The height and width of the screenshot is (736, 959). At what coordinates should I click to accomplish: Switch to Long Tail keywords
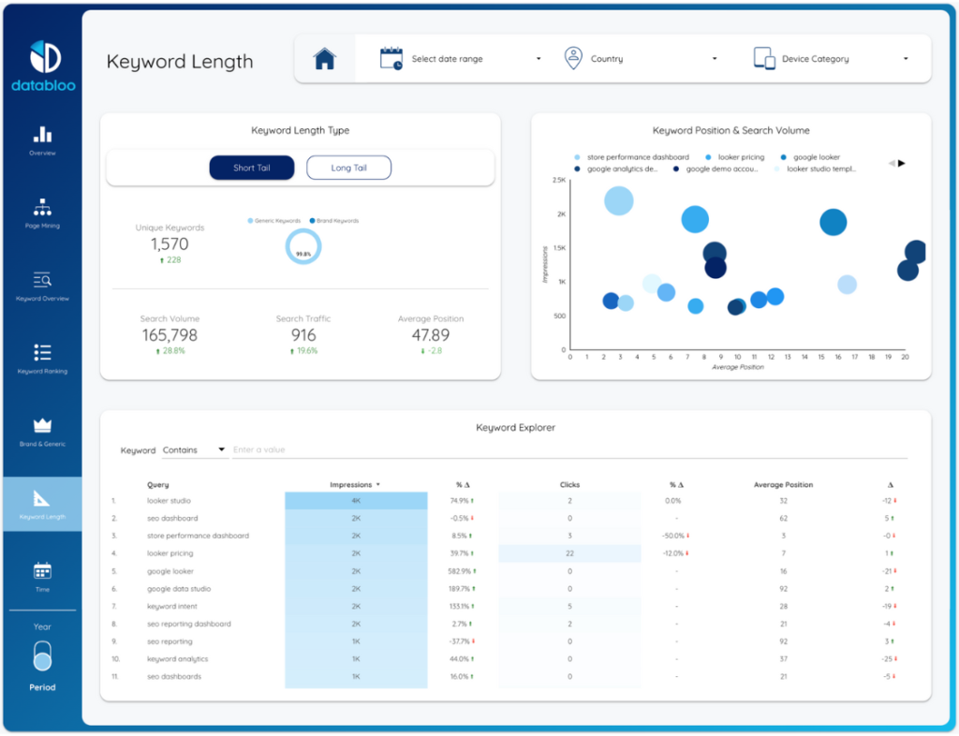pos(348,168)
